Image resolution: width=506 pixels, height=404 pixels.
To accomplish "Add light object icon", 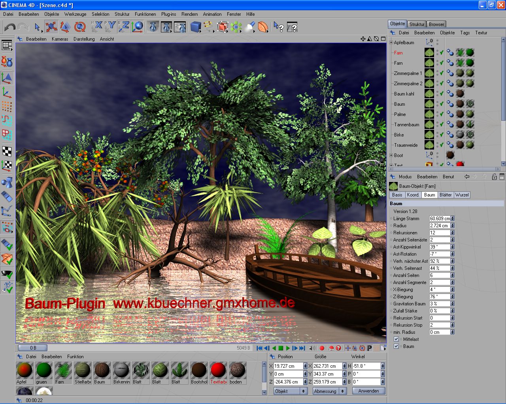I will (249, 27).
